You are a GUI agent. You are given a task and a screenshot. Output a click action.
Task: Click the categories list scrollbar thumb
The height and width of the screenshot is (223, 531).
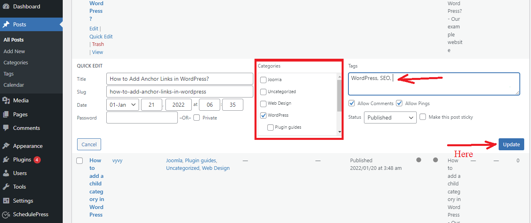[x=340, y=96]
